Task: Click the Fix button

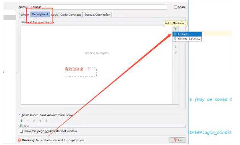Action: (x=177, y=140)
